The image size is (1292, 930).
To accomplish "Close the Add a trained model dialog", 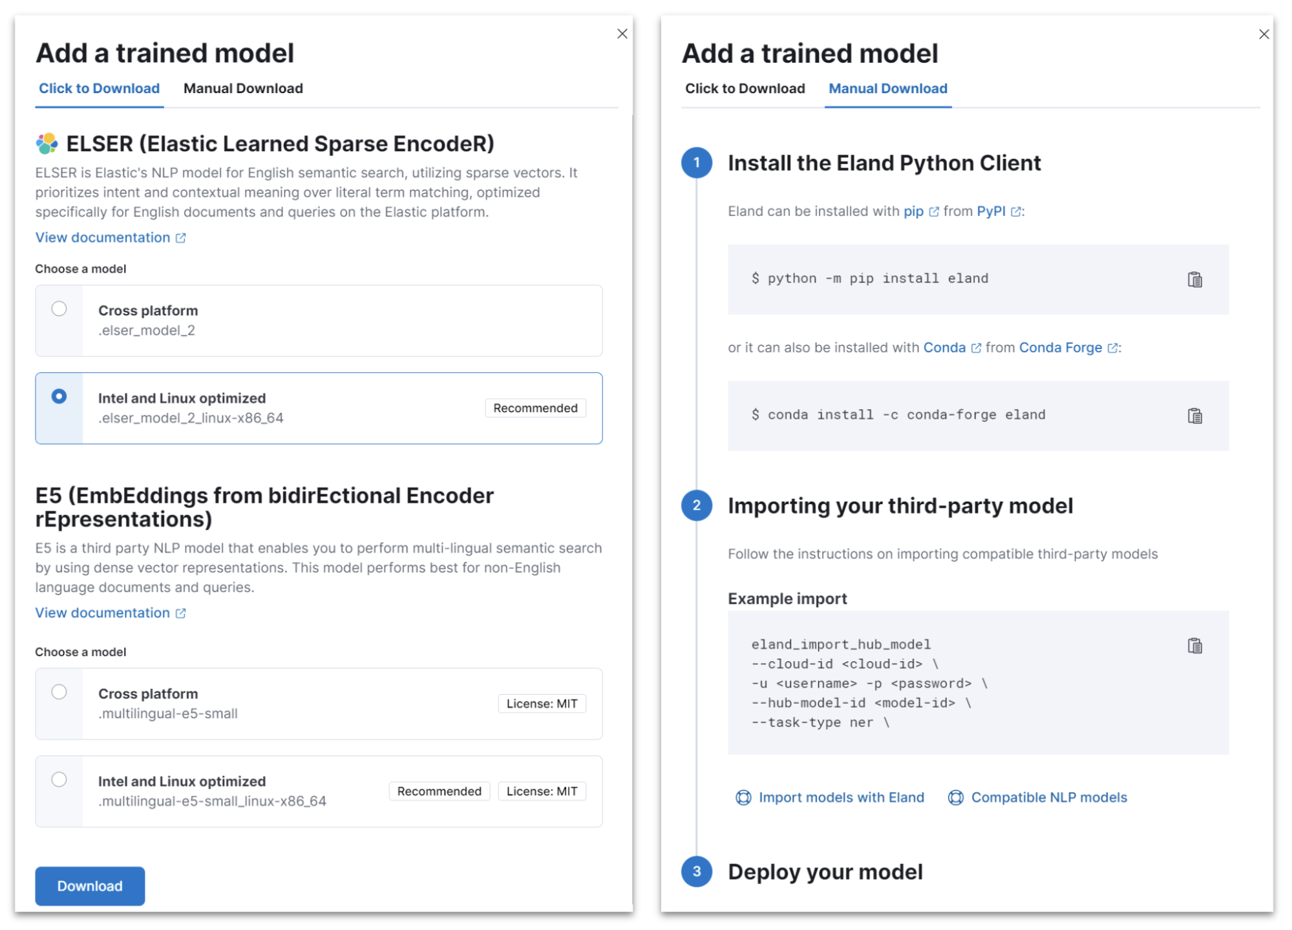I will 622,34.
